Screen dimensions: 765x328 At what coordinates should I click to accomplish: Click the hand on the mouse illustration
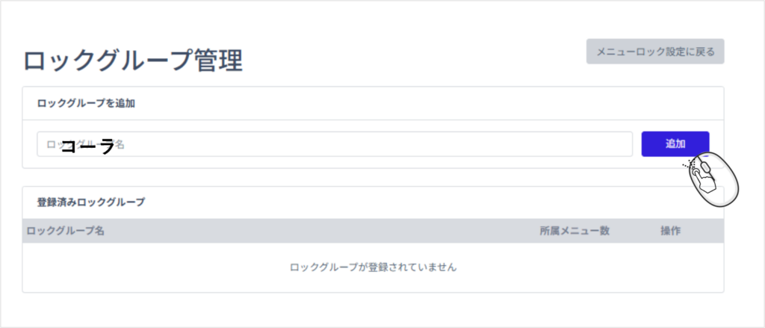(699, 173)
